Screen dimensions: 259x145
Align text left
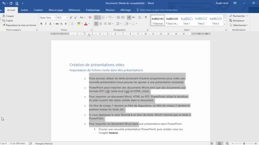tap(96, 24)
